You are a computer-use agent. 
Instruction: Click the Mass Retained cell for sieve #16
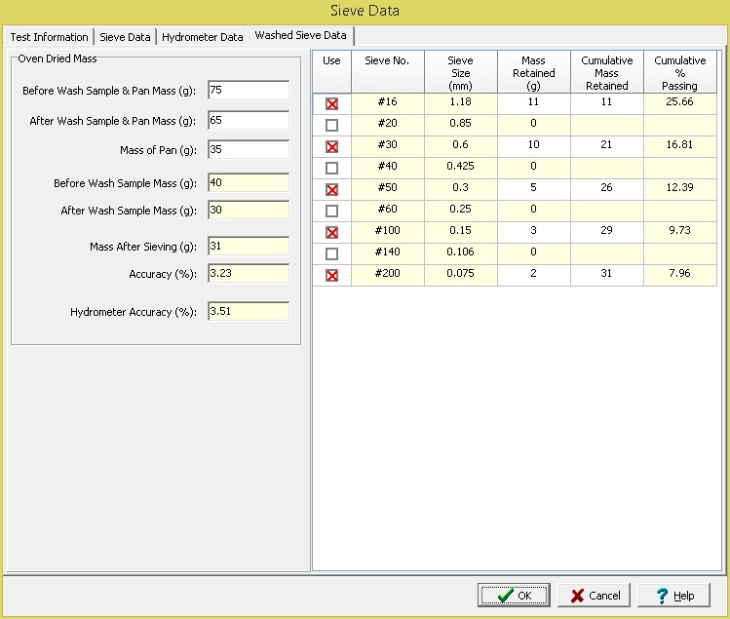[533, 102]
